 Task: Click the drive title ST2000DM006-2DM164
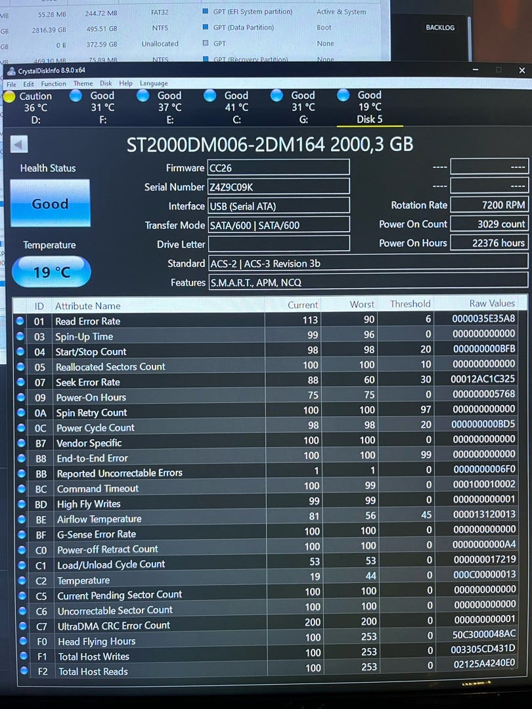pyautogui.click(x=226, y=144)
